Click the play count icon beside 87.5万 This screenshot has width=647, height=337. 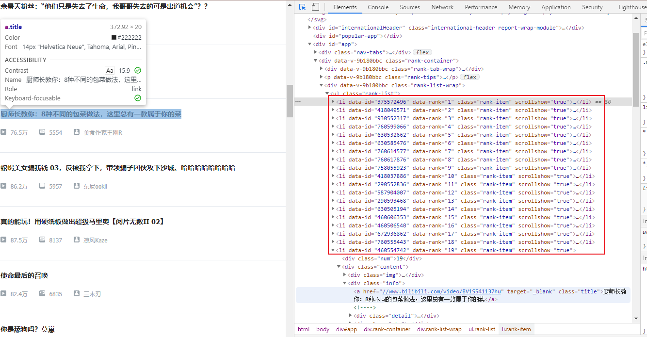3,240
